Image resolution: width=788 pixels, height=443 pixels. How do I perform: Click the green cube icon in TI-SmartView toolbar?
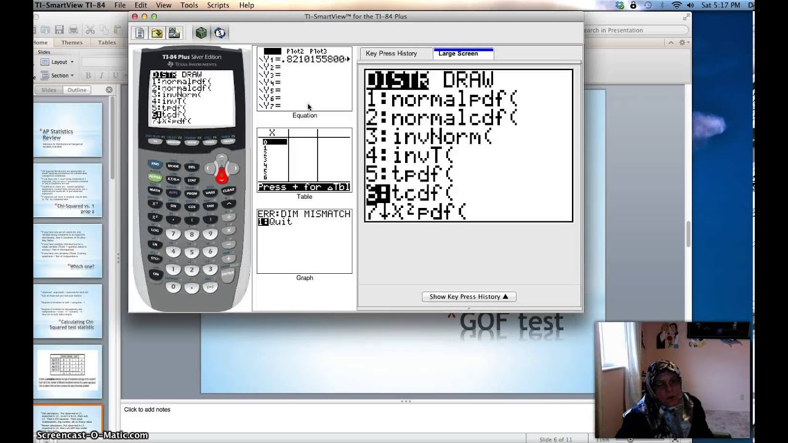click(201, 33)
